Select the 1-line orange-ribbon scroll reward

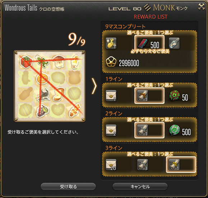pyautogui.click(x=149, y=96)
